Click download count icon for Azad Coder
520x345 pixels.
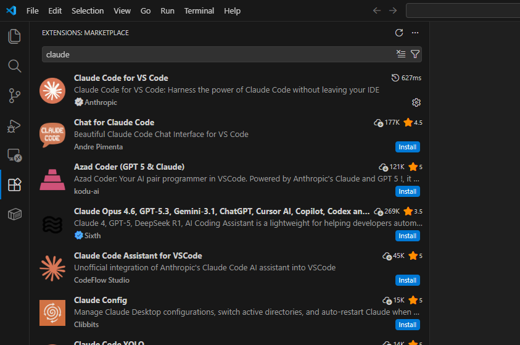click(383, 167)
